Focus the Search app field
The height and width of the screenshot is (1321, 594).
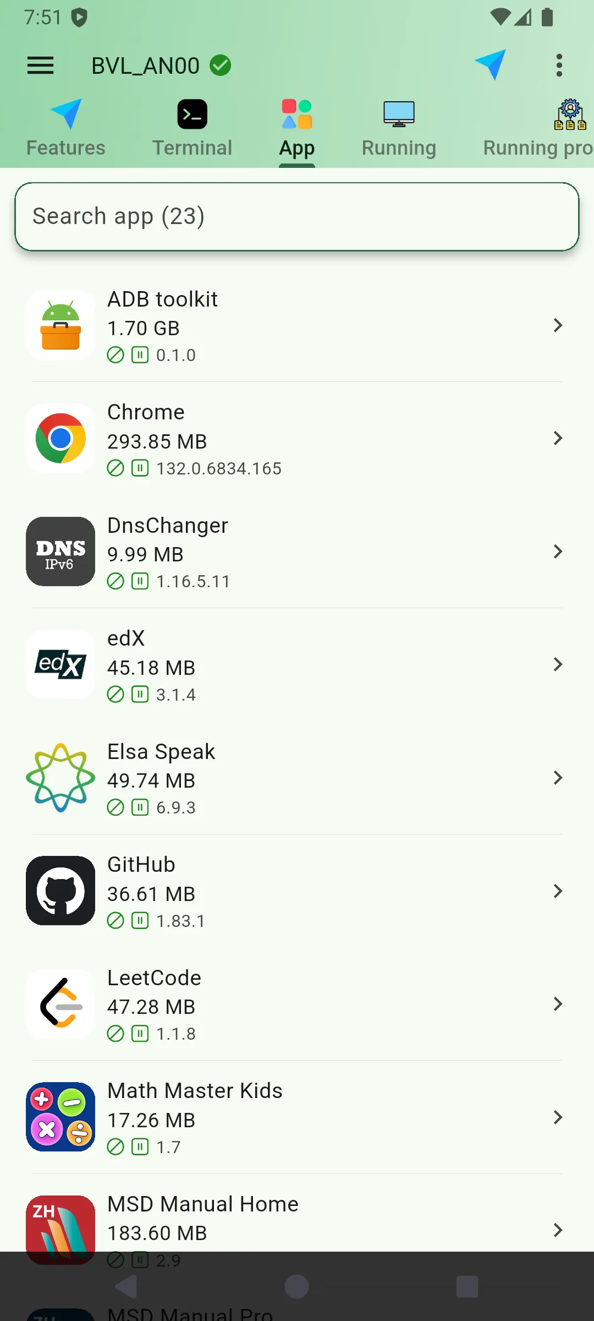[x=297, y=216]
